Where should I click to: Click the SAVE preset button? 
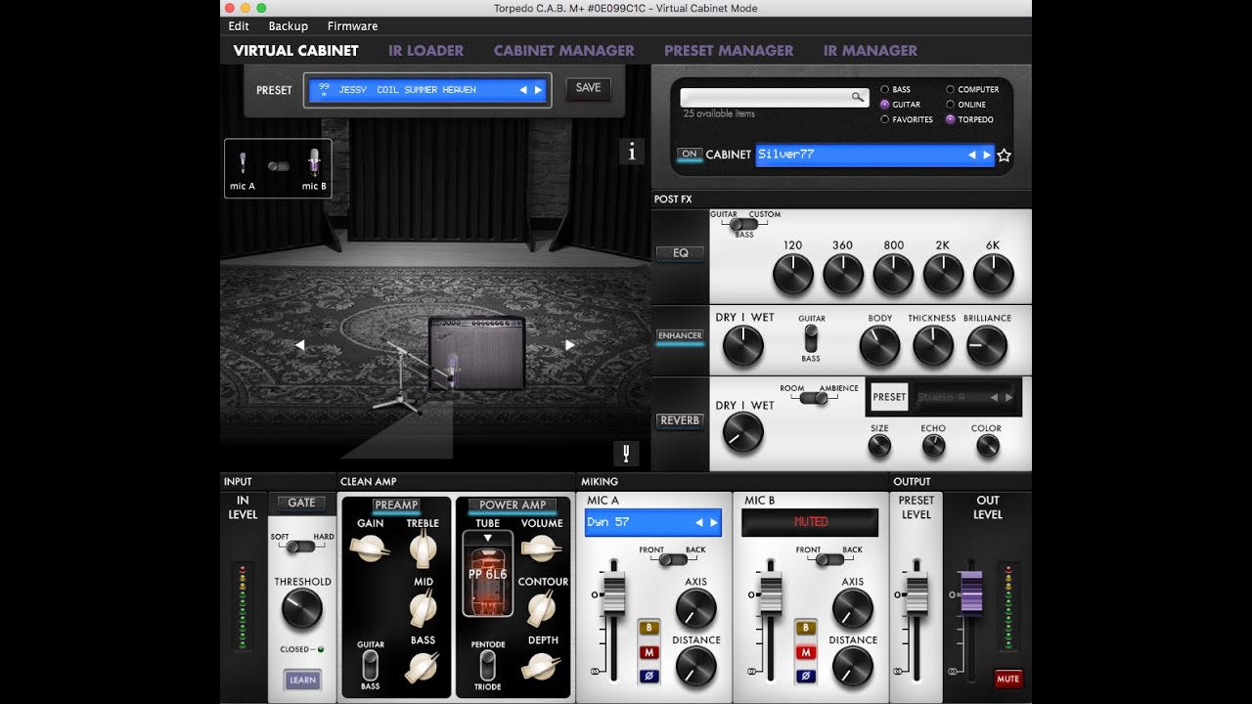589,88
